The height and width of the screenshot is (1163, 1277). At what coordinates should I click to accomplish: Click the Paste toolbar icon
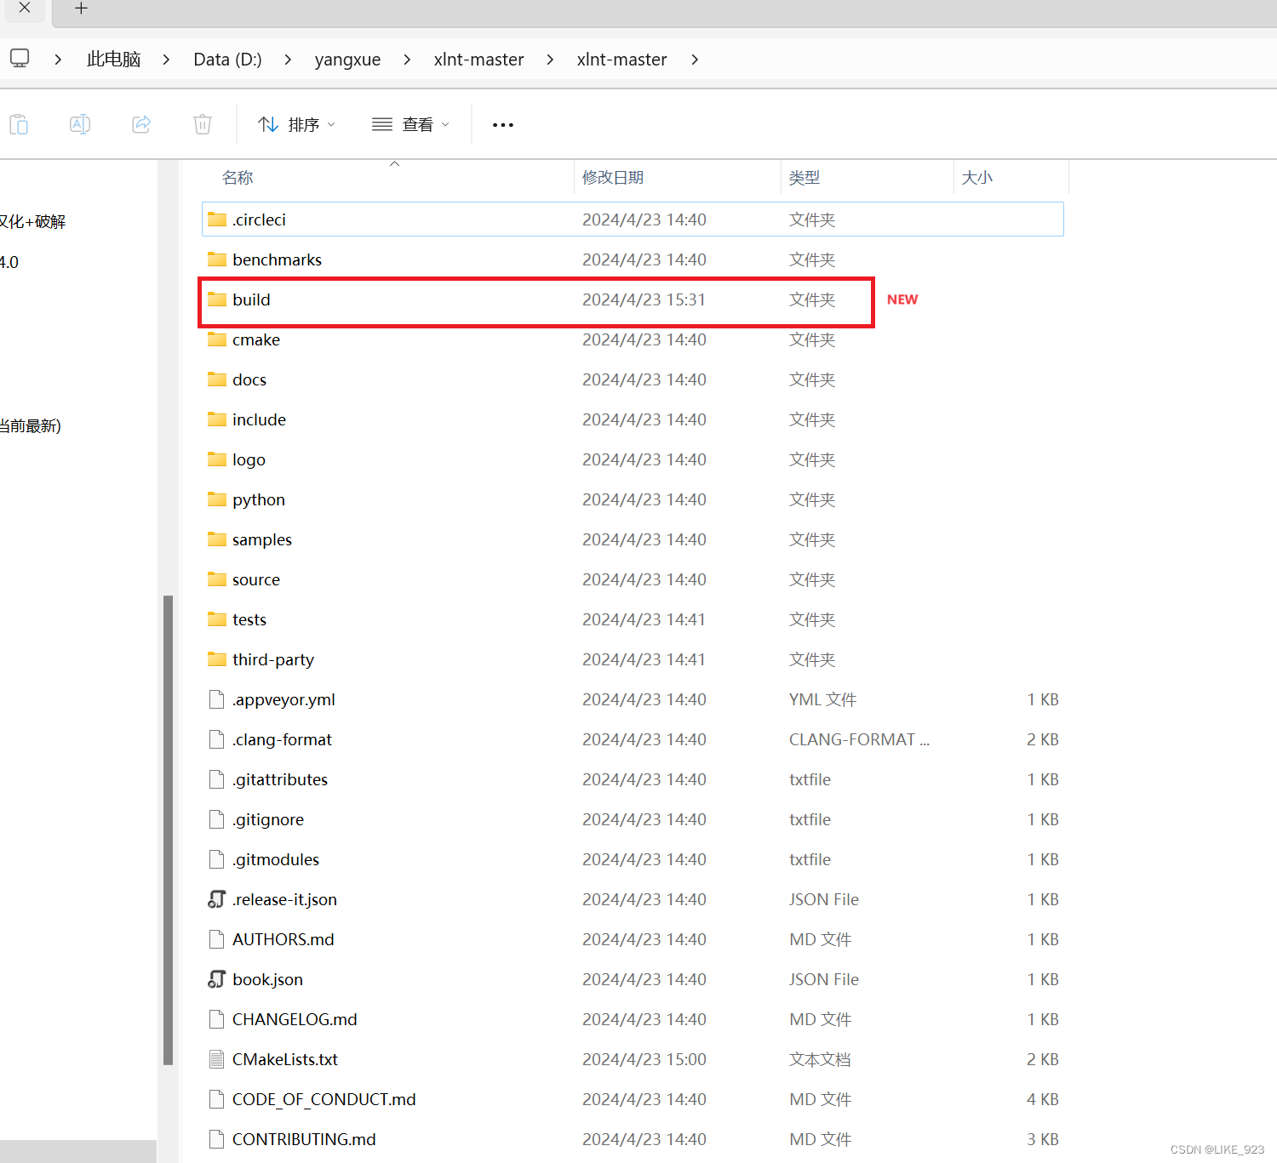coord(19,124)
